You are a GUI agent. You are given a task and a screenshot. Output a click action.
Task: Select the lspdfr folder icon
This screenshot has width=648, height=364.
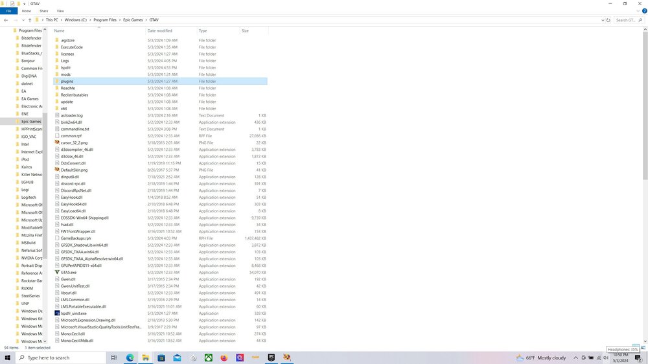tap(57, 67)
